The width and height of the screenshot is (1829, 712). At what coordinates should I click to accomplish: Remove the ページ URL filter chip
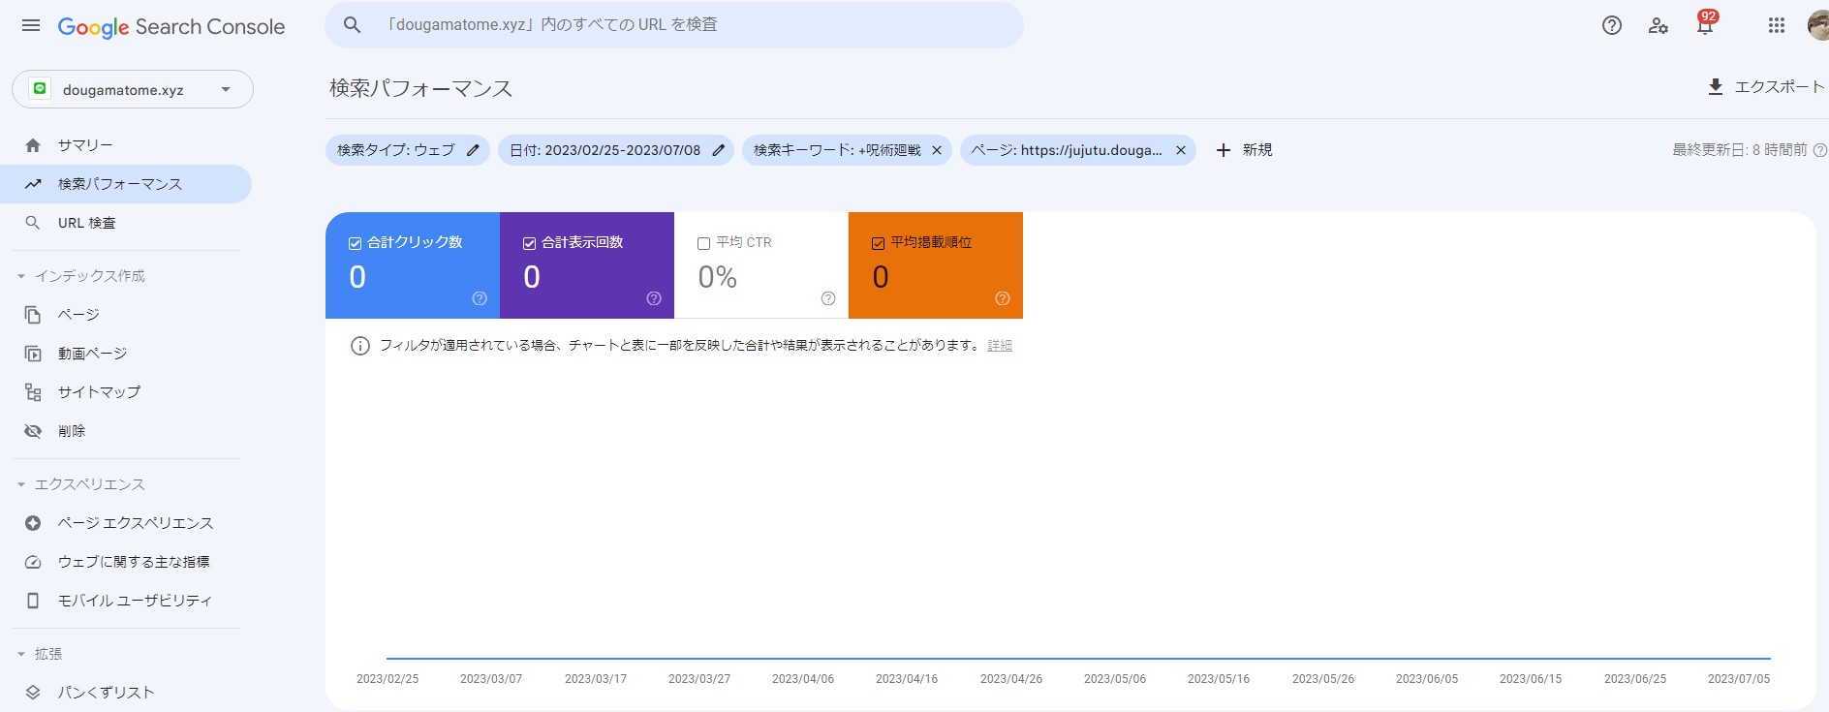point(1180,150)
